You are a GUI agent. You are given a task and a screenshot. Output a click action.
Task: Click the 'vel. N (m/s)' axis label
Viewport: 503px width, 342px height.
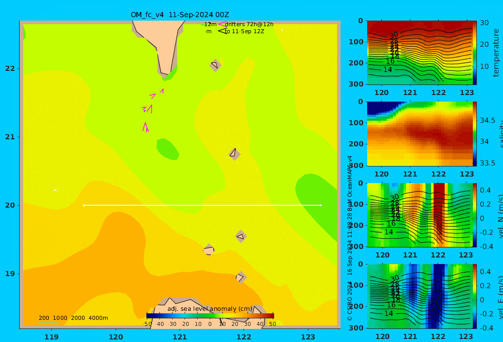(x=500, y=215)
